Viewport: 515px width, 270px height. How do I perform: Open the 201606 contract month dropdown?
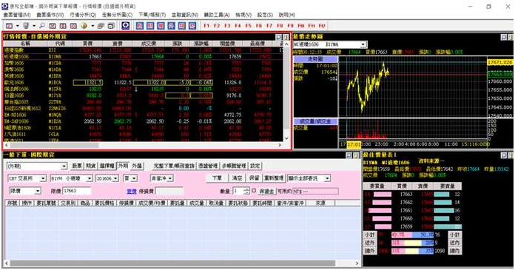(107, 178)
